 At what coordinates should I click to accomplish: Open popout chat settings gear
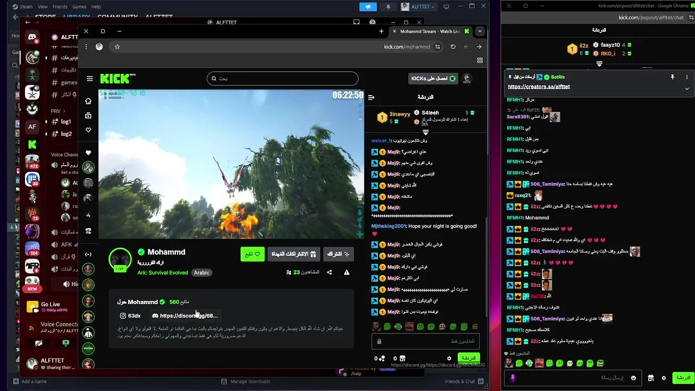pos(664,378)
